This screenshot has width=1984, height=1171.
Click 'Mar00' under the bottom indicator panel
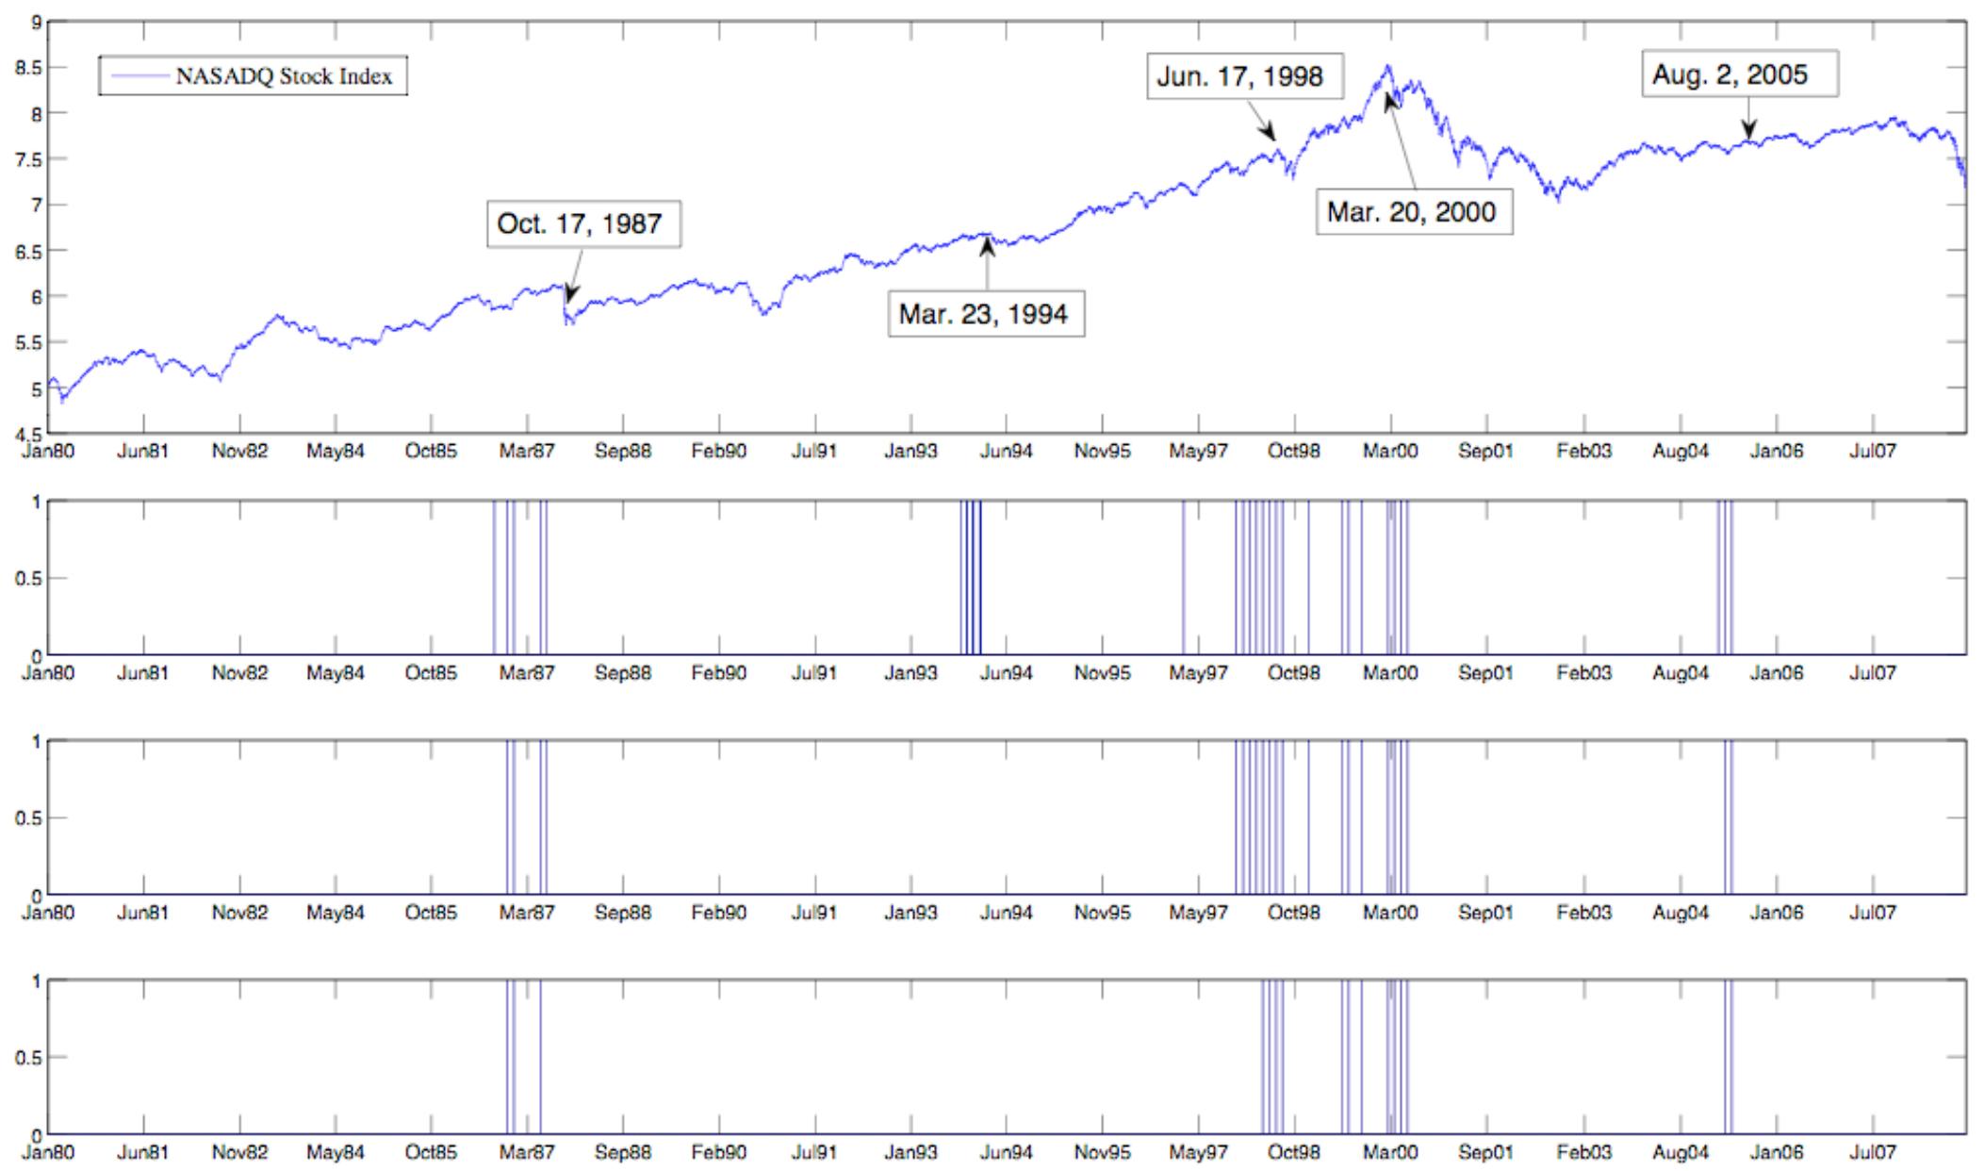coord(1390,1152)
